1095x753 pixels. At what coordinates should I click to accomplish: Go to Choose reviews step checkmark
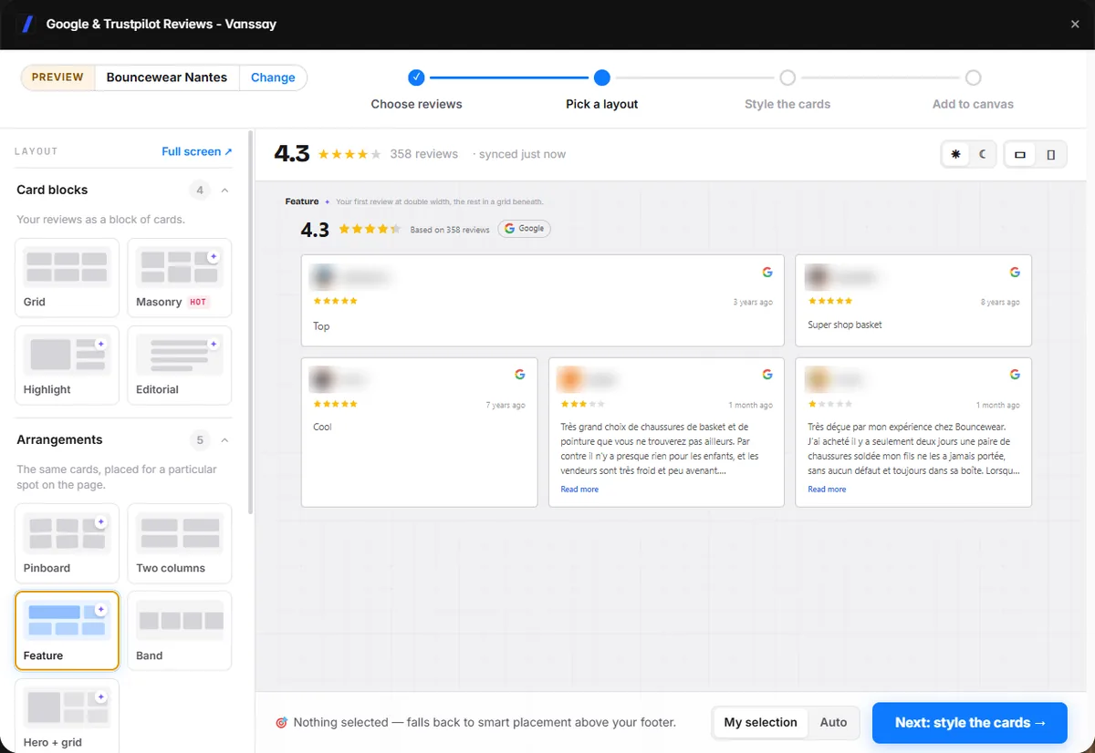pos(416,77)
